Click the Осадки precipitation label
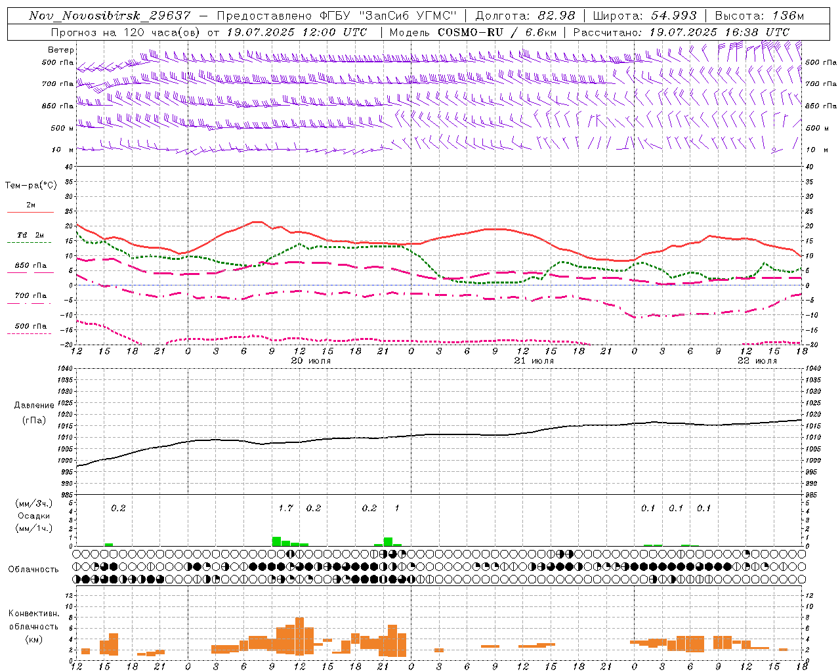The image size is (840, 672). point(33,516)
